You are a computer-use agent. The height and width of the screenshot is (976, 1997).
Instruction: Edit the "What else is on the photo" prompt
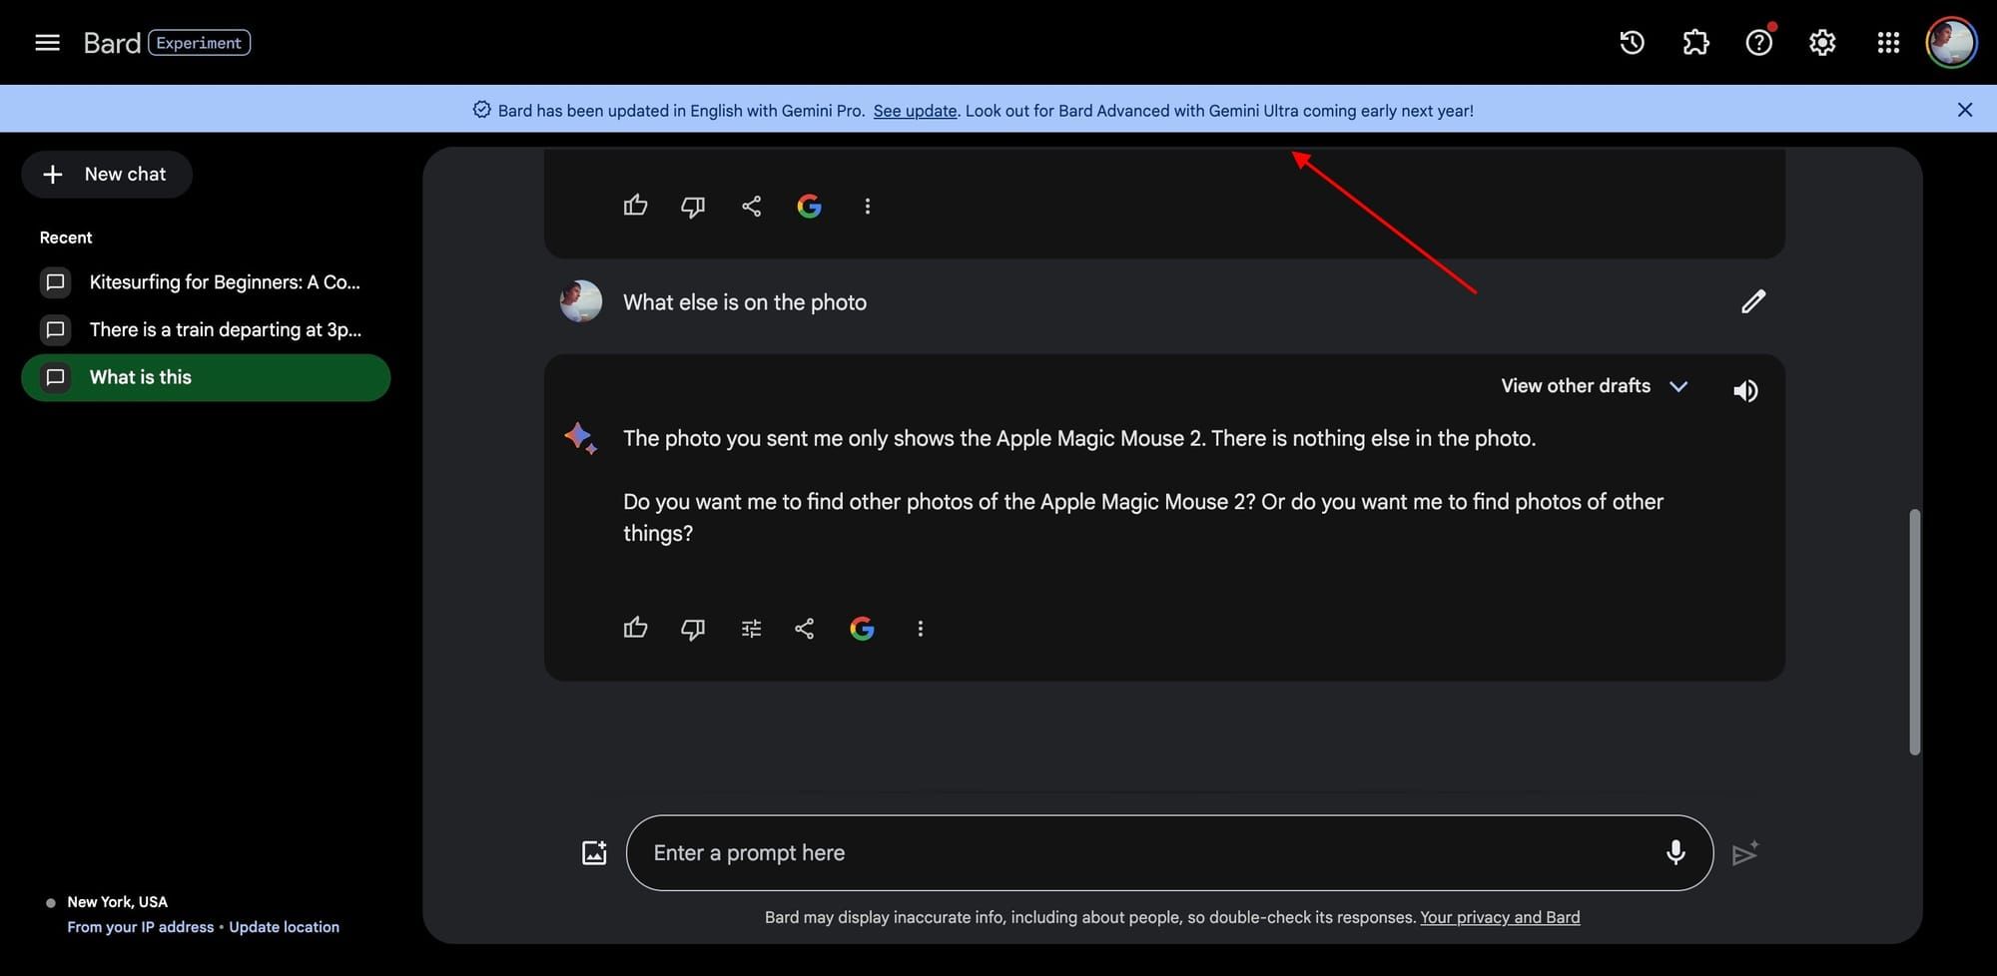1753,300
